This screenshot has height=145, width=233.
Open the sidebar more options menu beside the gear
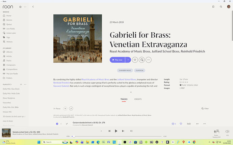[25, 7]
